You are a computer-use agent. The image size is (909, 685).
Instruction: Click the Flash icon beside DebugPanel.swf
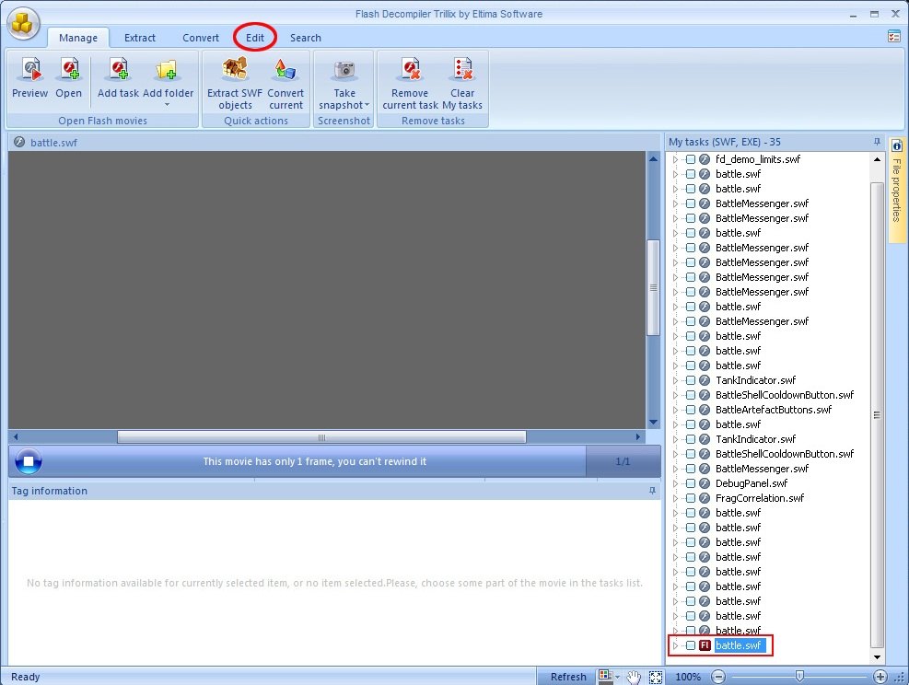click(705, 482)
